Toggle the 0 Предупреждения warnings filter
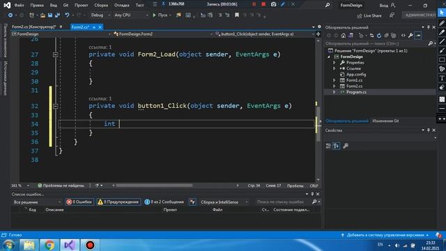 click(x=118, y=201)
